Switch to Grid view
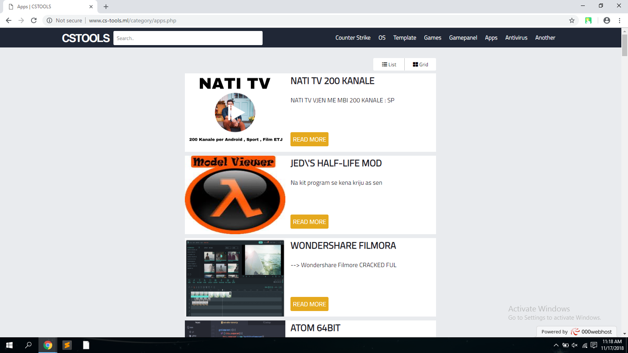This screenshot has width=628, height=353. (x=420, y=64)
